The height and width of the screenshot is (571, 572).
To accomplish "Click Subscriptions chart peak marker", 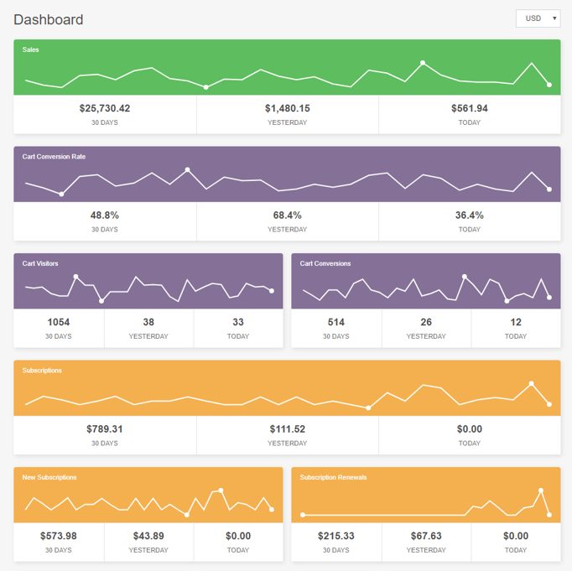I will click(532, 383).
